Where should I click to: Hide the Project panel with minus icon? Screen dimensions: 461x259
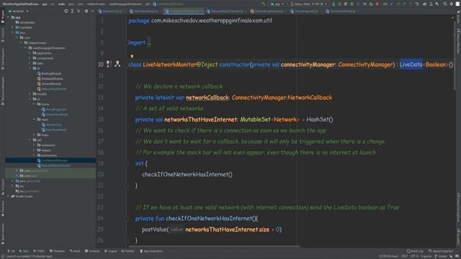[x=92, y=11]
